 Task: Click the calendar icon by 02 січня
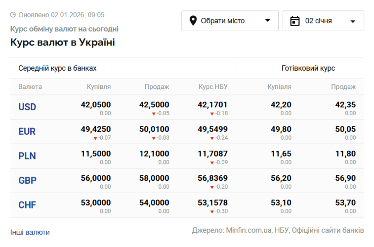tap(295, 21)
